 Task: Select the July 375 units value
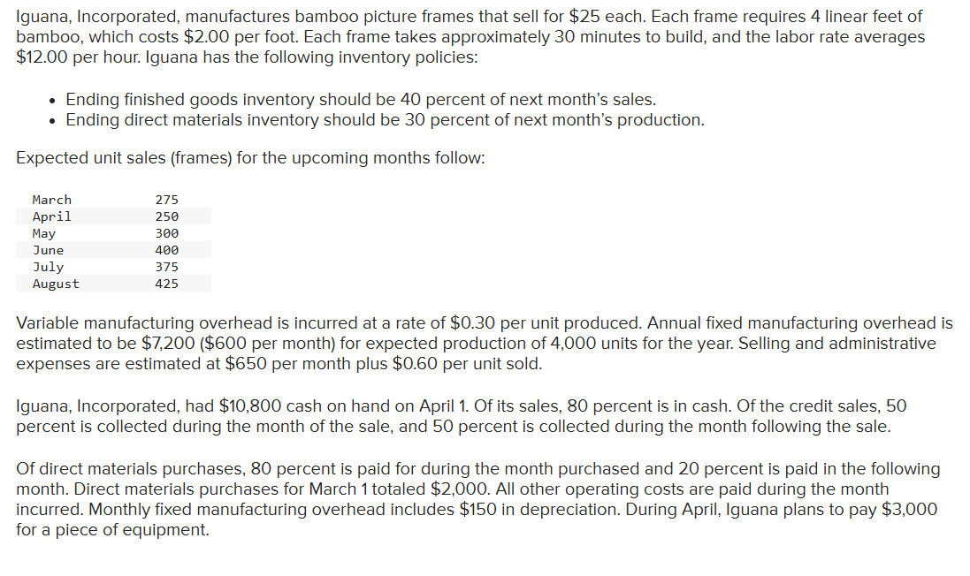pyautogui.click(x=166, y=267)
